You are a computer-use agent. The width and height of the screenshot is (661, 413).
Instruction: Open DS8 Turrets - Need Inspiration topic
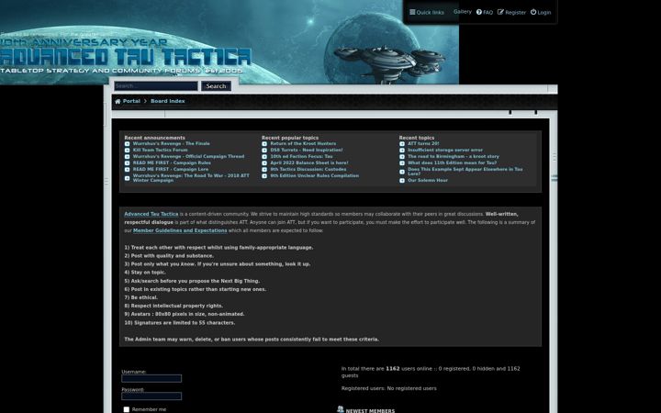[x=307, y=150]
